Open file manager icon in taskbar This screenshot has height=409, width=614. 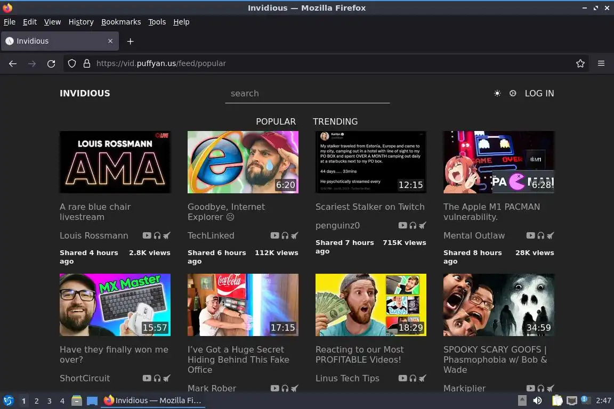77,400
